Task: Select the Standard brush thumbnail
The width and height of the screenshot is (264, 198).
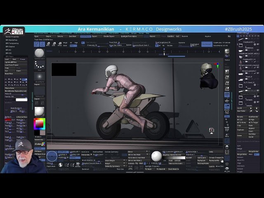Action: [40, 53]
